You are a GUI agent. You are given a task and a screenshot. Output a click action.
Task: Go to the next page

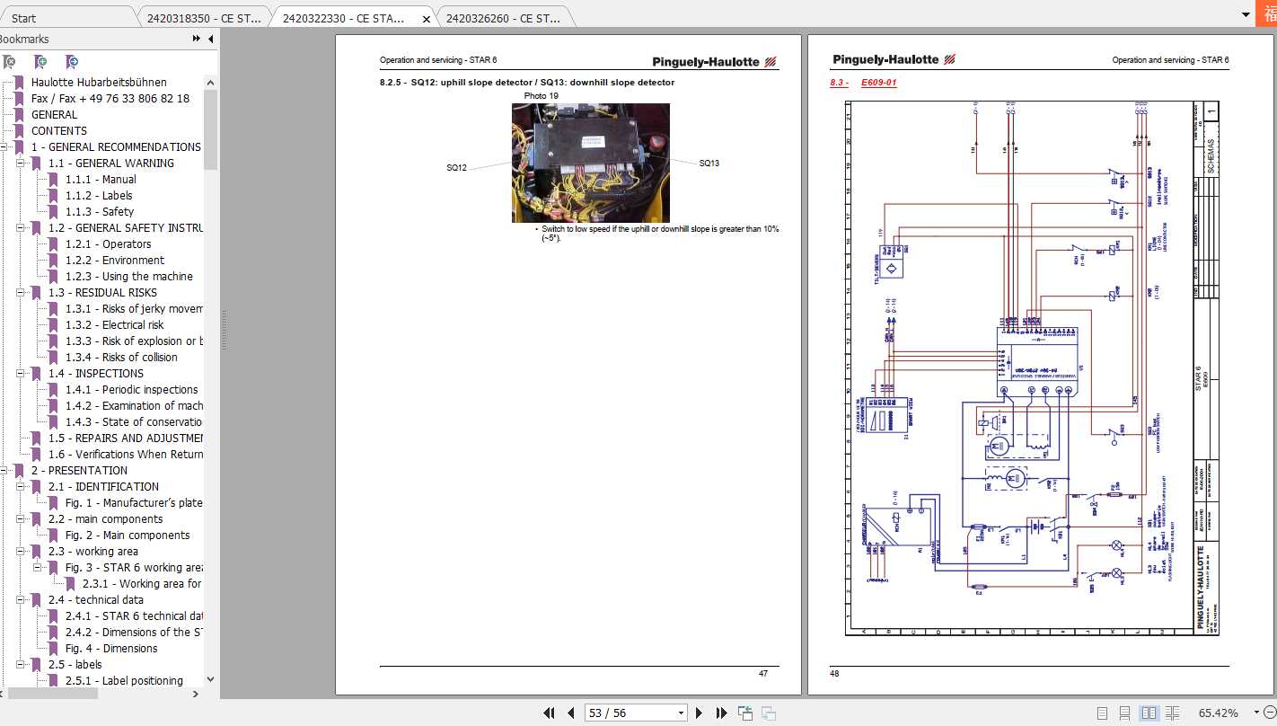700,713
